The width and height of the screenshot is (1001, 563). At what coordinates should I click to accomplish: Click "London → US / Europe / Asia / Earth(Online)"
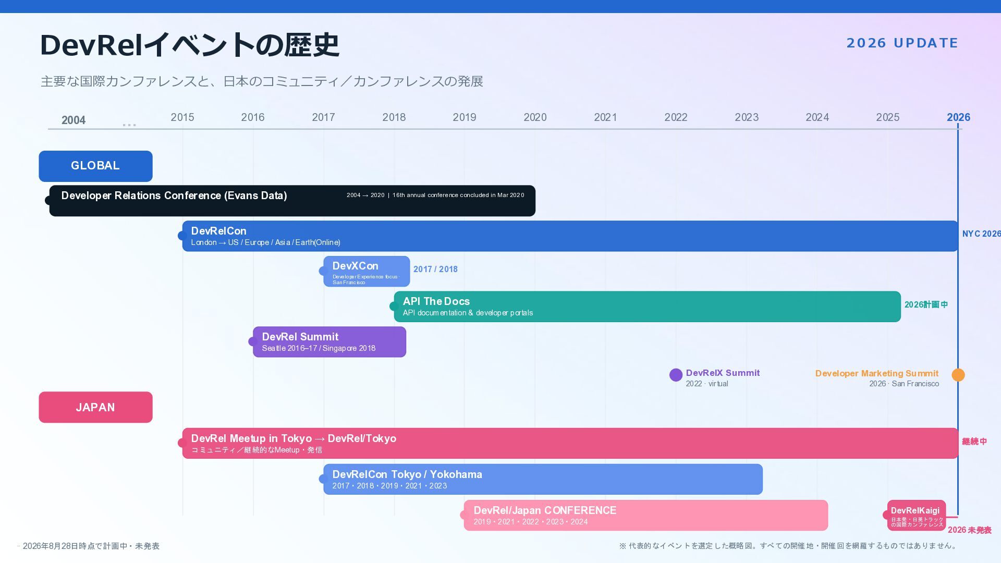pos(266,242)
